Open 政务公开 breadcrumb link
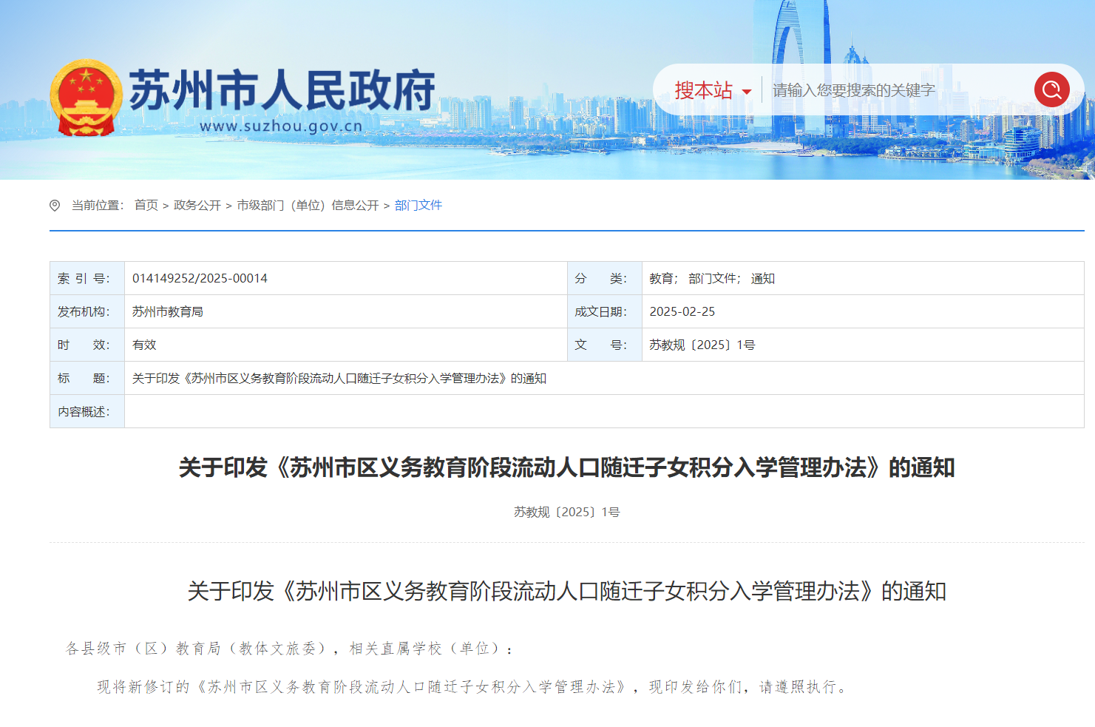This screenshot has width=1095, height=727. tap(197, 206)
